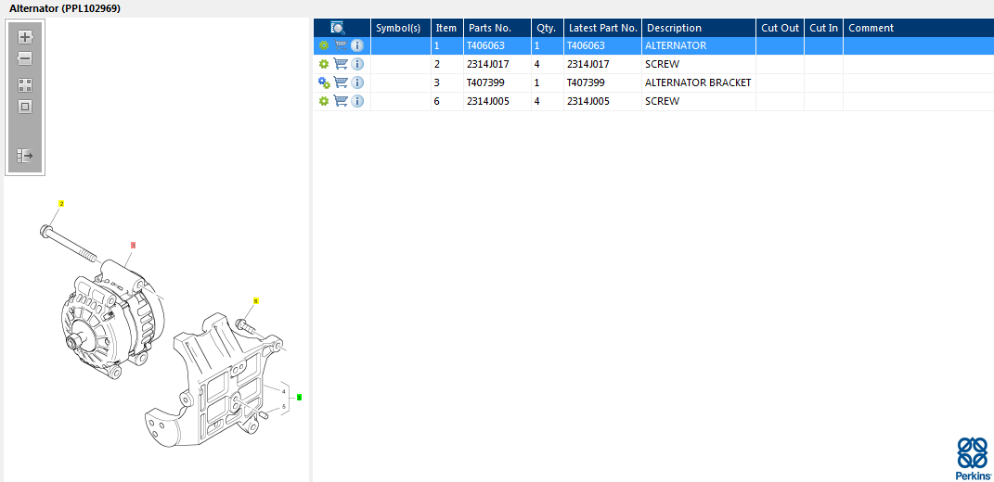
Task: Click the gear icon for SCREW 2314J017
Action: coord(324,64)
